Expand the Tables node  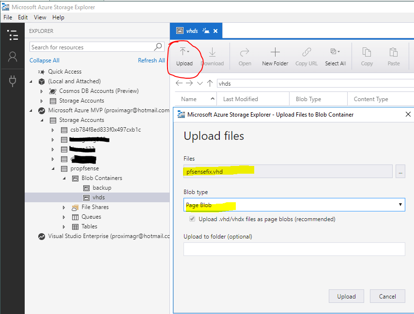[x=63, y=226]
